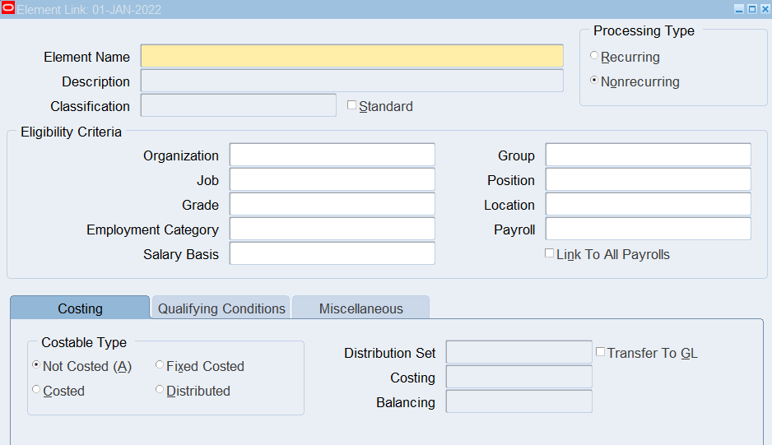Check Link To All Payrolls
772x445 pixels.
click(x=550, y=253)
